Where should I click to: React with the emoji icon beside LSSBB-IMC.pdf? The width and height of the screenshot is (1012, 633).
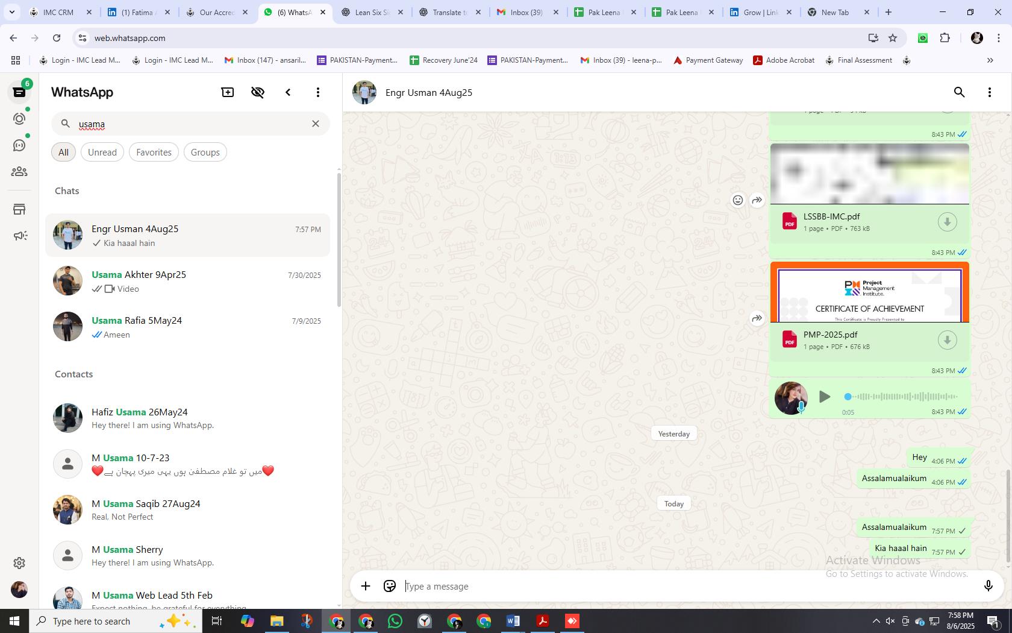pyautogui.click(x=738, y=200)
